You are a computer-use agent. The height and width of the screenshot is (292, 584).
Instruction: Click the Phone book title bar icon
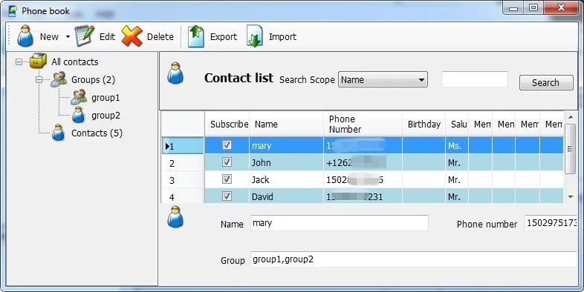tap(13, 11)
